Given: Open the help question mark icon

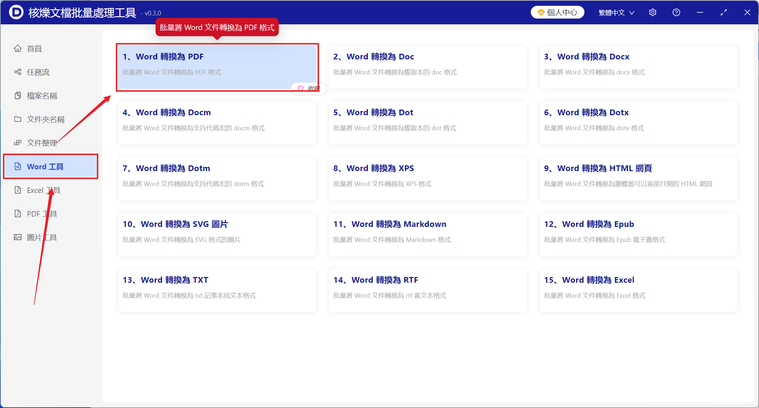Looking at the screenshot, I should (676, 13).
